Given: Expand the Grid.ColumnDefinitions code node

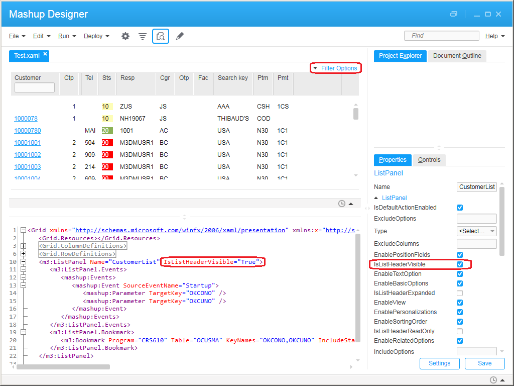Looking at the screenshot, I should pos(23,246).
